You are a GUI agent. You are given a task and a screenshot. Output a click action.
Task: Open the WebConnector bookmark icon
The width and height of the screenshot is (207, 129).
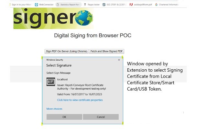tap(36, 5)
